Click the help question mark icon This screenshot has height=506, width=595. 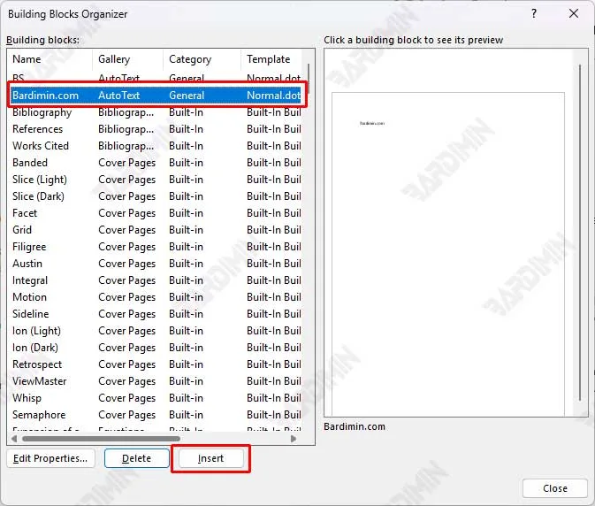[534, 13]
